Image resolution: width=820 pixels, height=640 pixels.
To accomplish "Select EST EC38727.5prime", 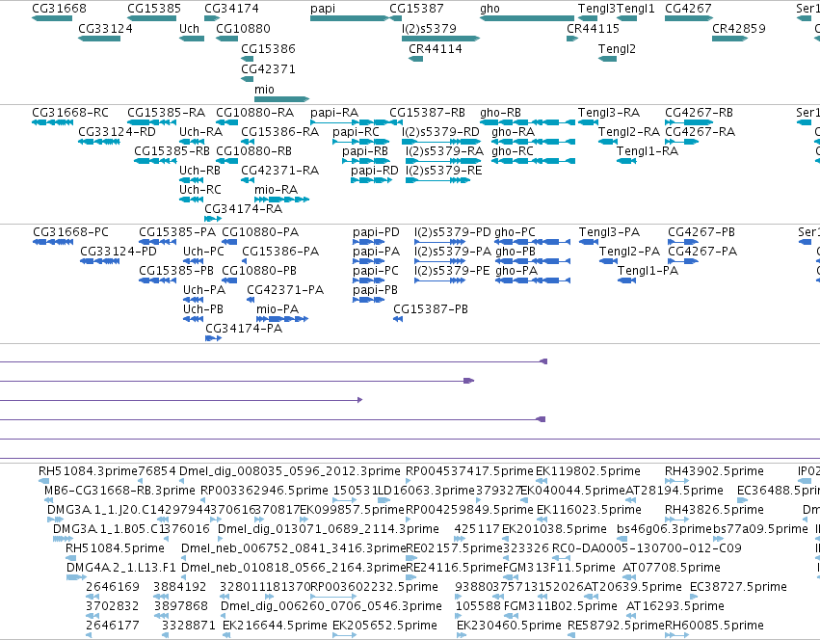I will point(738,587).
